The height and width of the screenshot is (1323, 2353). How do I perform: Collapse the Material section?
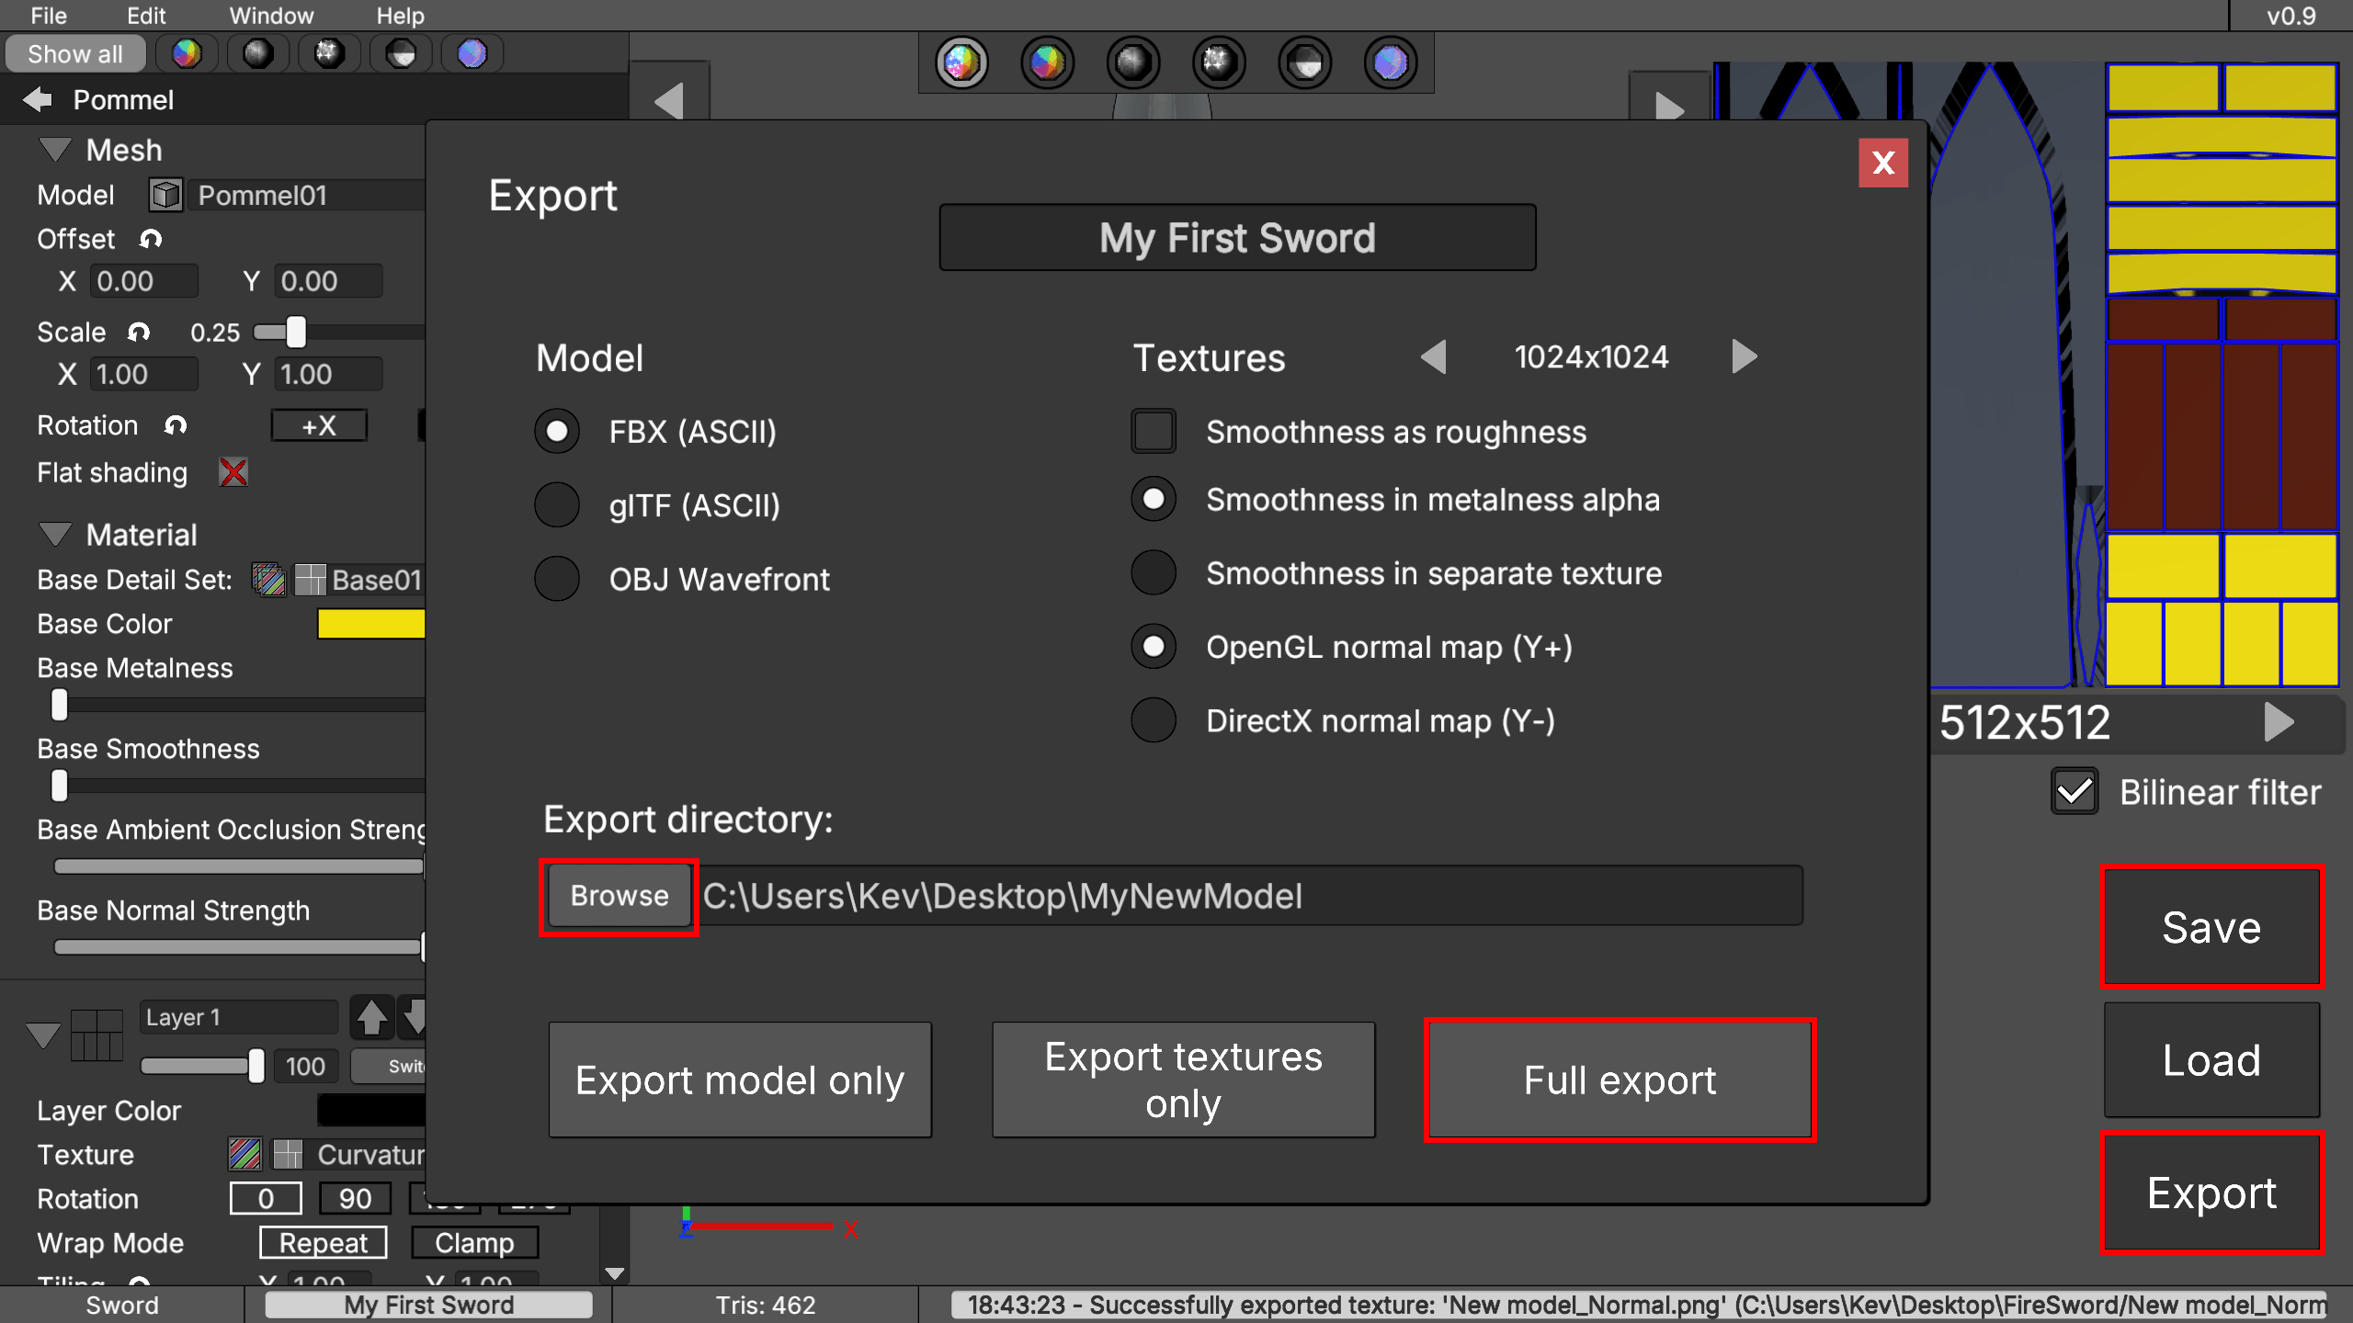click(55, 534)
